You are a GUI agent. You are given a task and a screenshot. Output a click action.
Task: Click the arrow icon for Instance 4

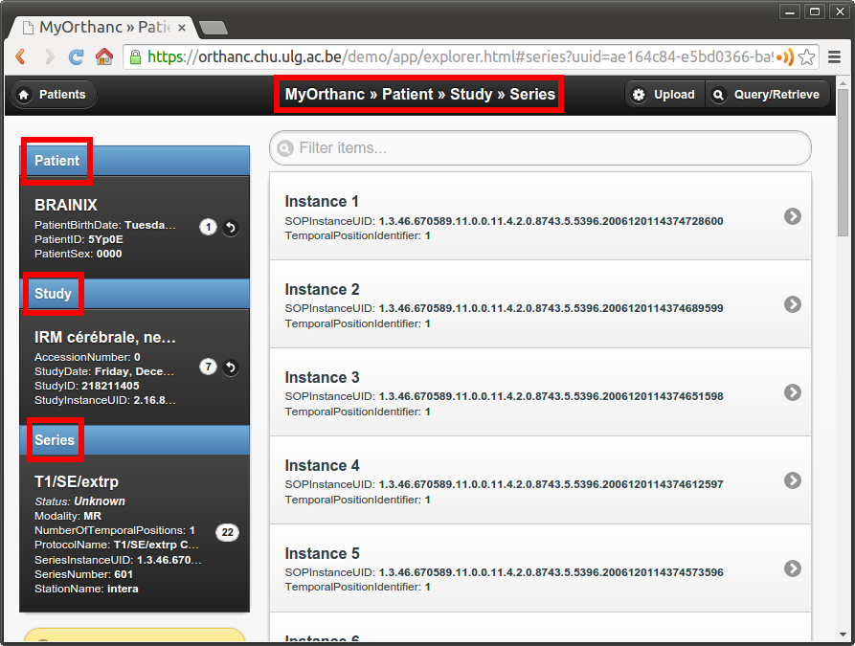(x=793, y=480)
